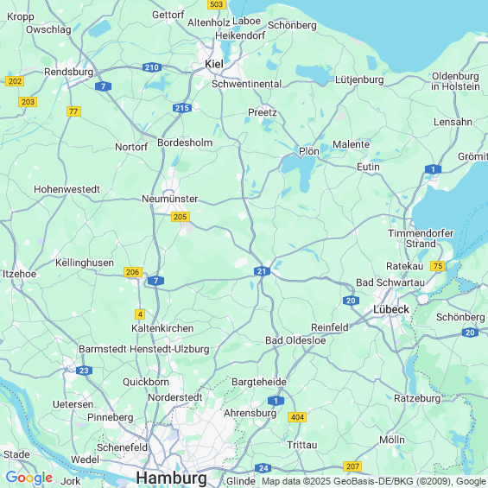This screenshot has width=488, height=488.
Task: Click the yellow 207 road shield
Action: pyautogui.click(x=352, y=466)
